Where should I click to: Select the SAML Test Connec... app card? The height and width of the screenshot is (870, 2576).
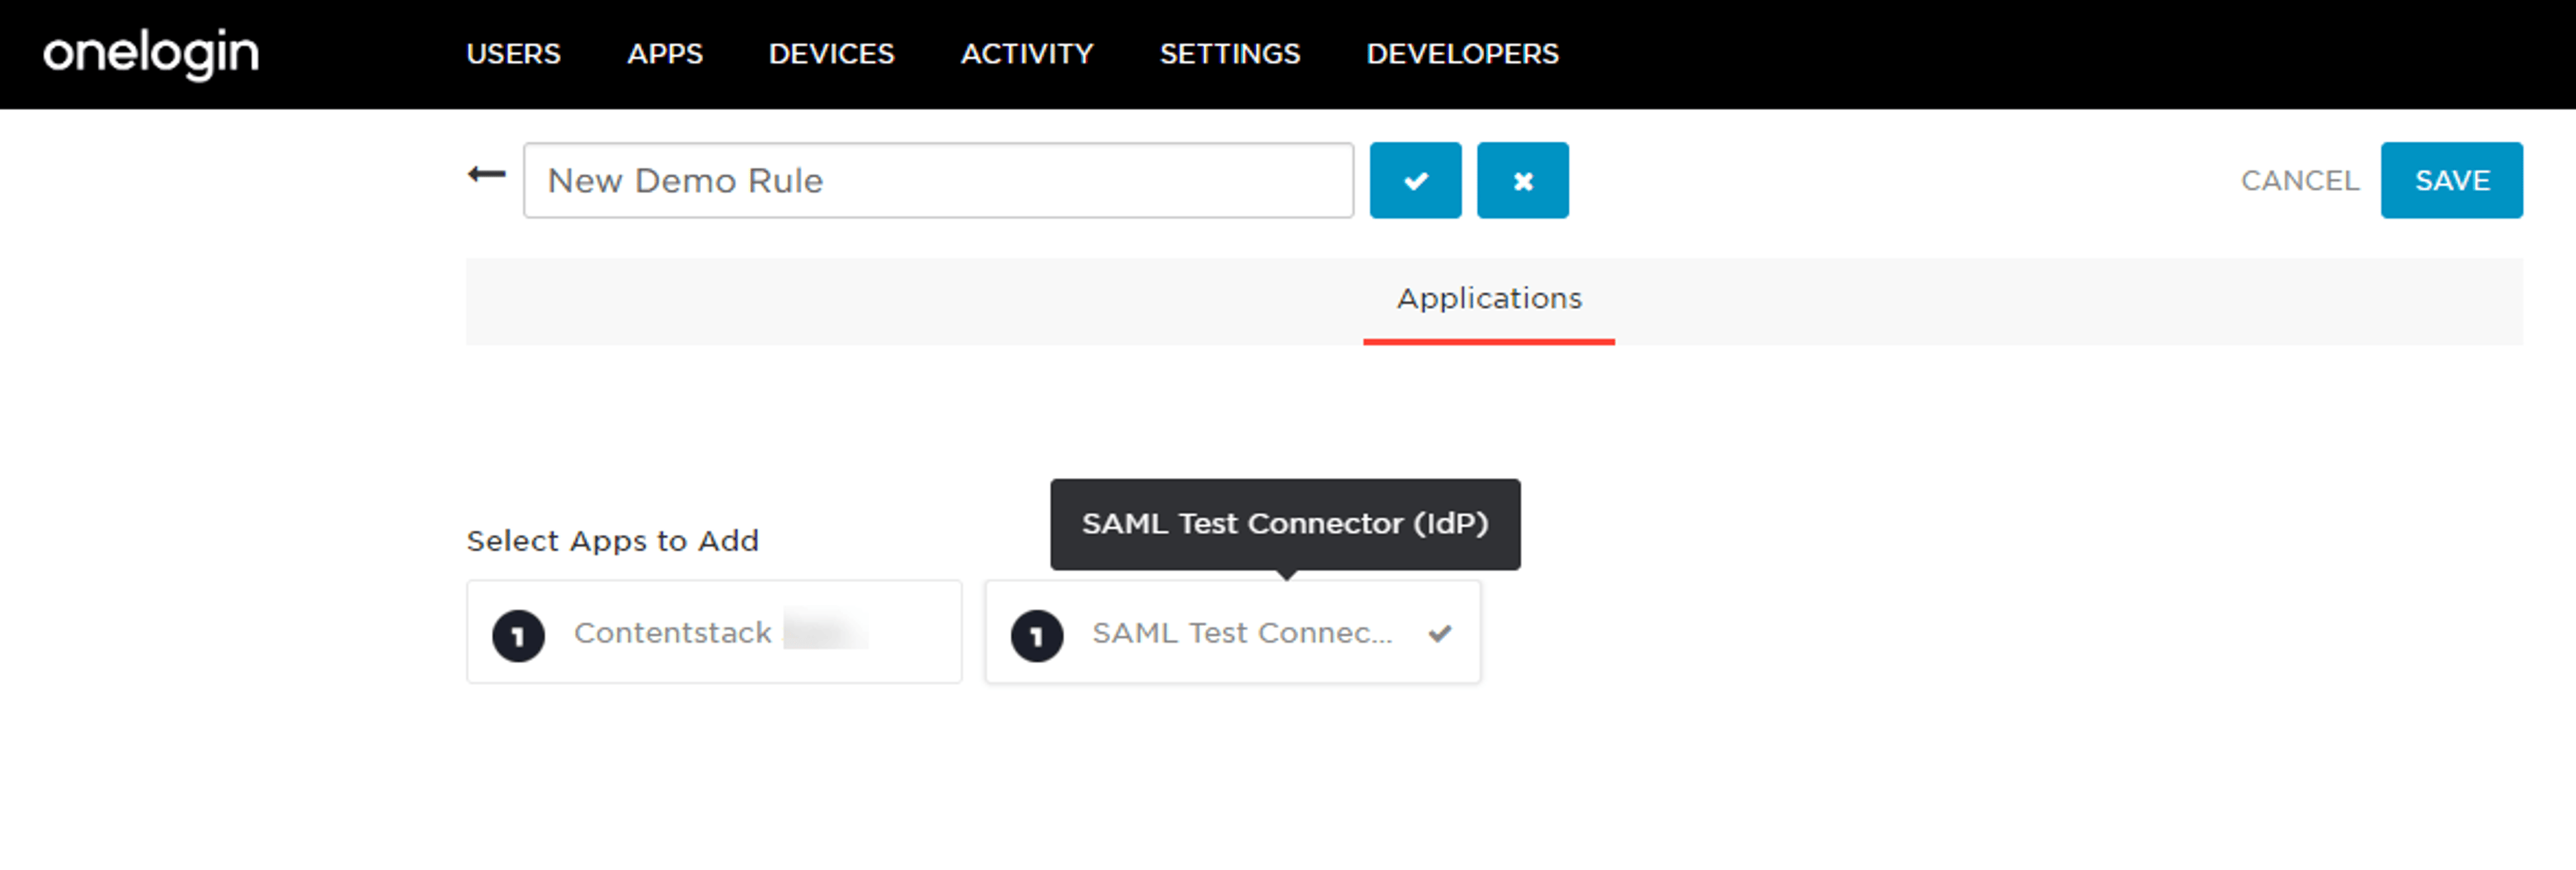[x=1232, y=632]
